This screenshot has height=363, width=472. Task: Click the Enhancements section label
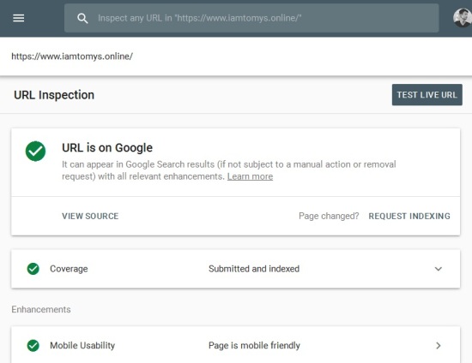coord(41,310)
